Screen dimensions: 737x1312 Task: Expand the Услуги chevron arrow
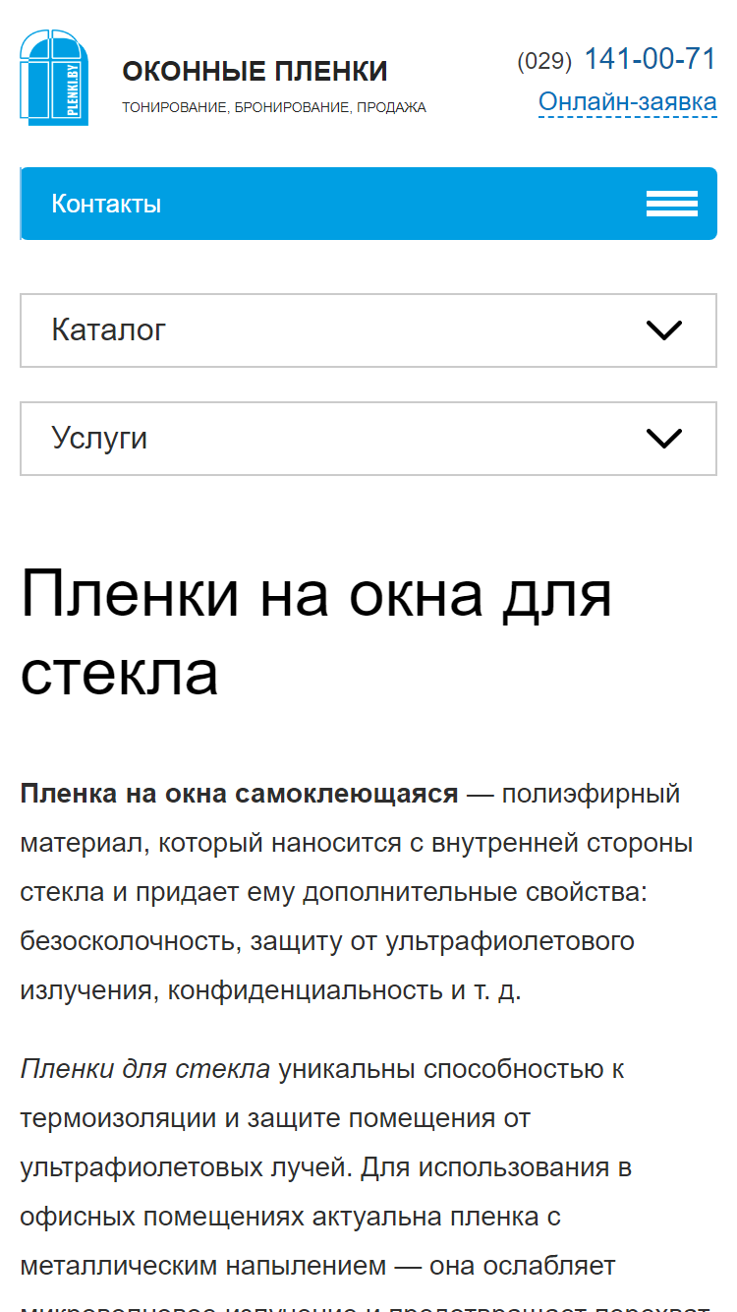664,439
